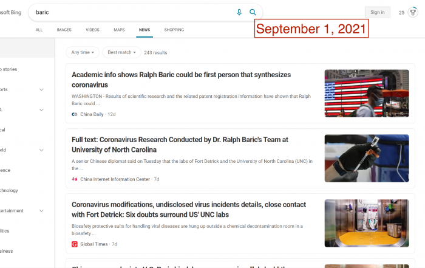
Task: Open the Any time filter dropdown
Action: click(x=83, y=52)
